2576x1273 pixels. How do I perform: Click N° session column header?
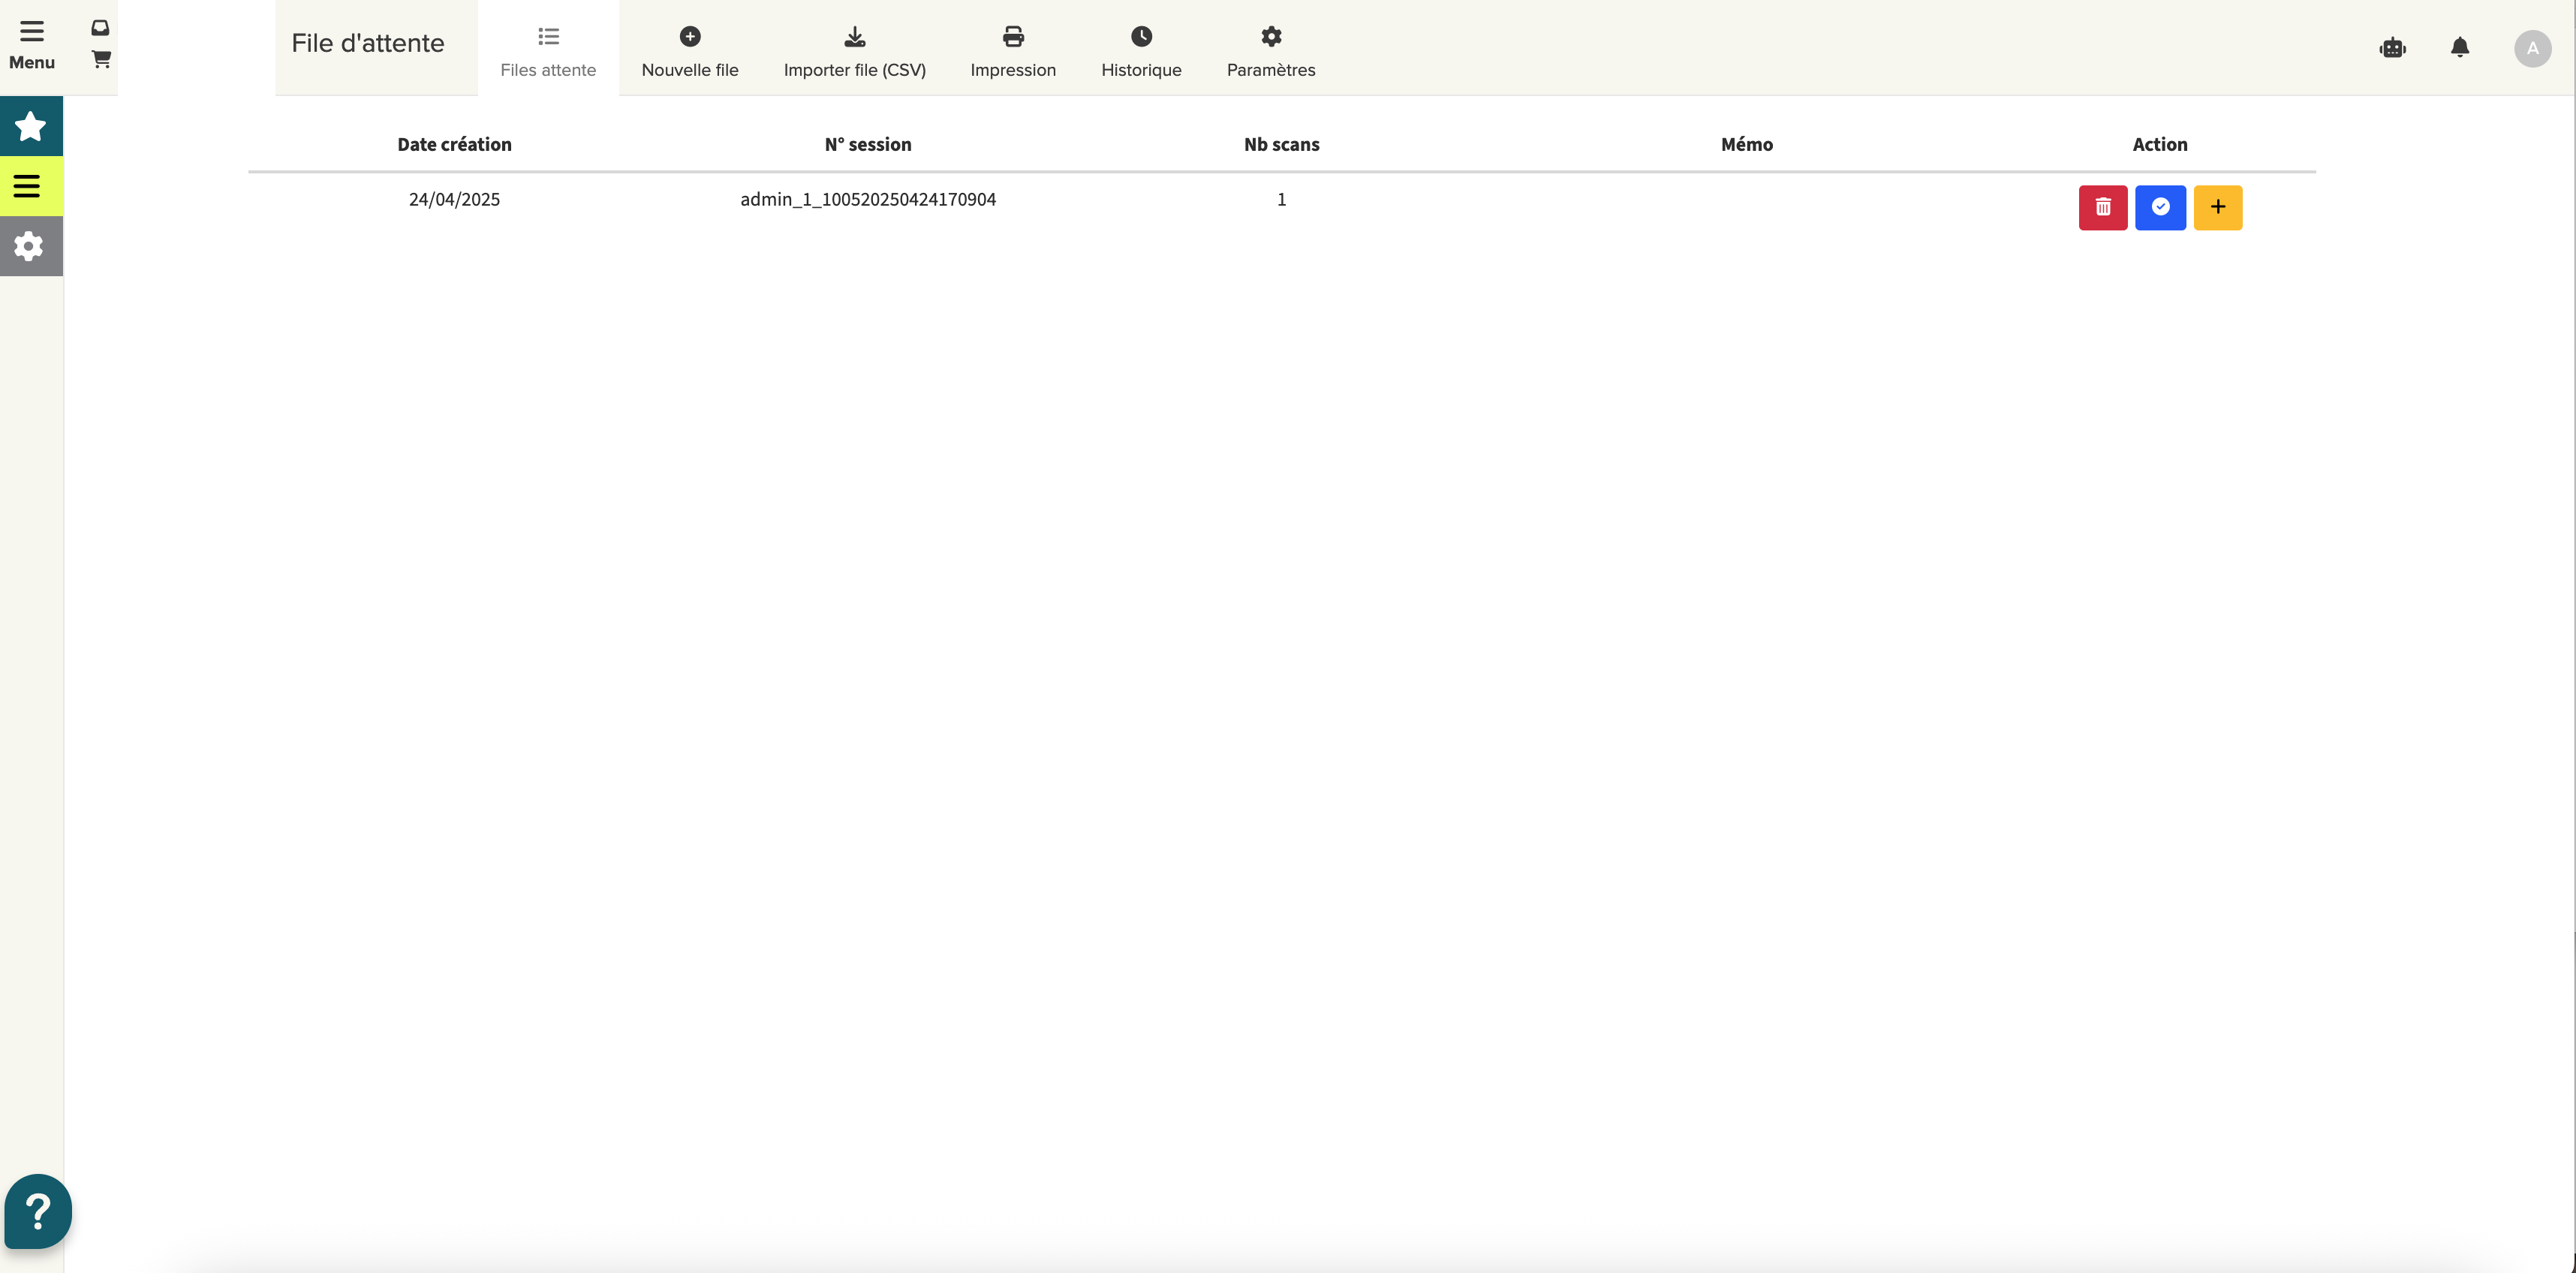coord(868,144)
